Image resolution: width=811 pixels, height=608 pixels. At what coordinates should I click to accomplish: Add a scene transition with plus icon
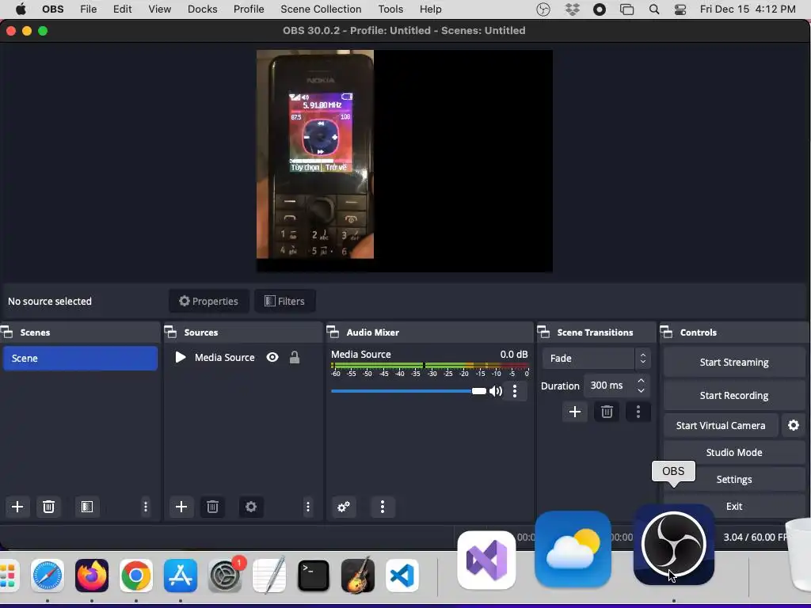click(x=575, y=412)
